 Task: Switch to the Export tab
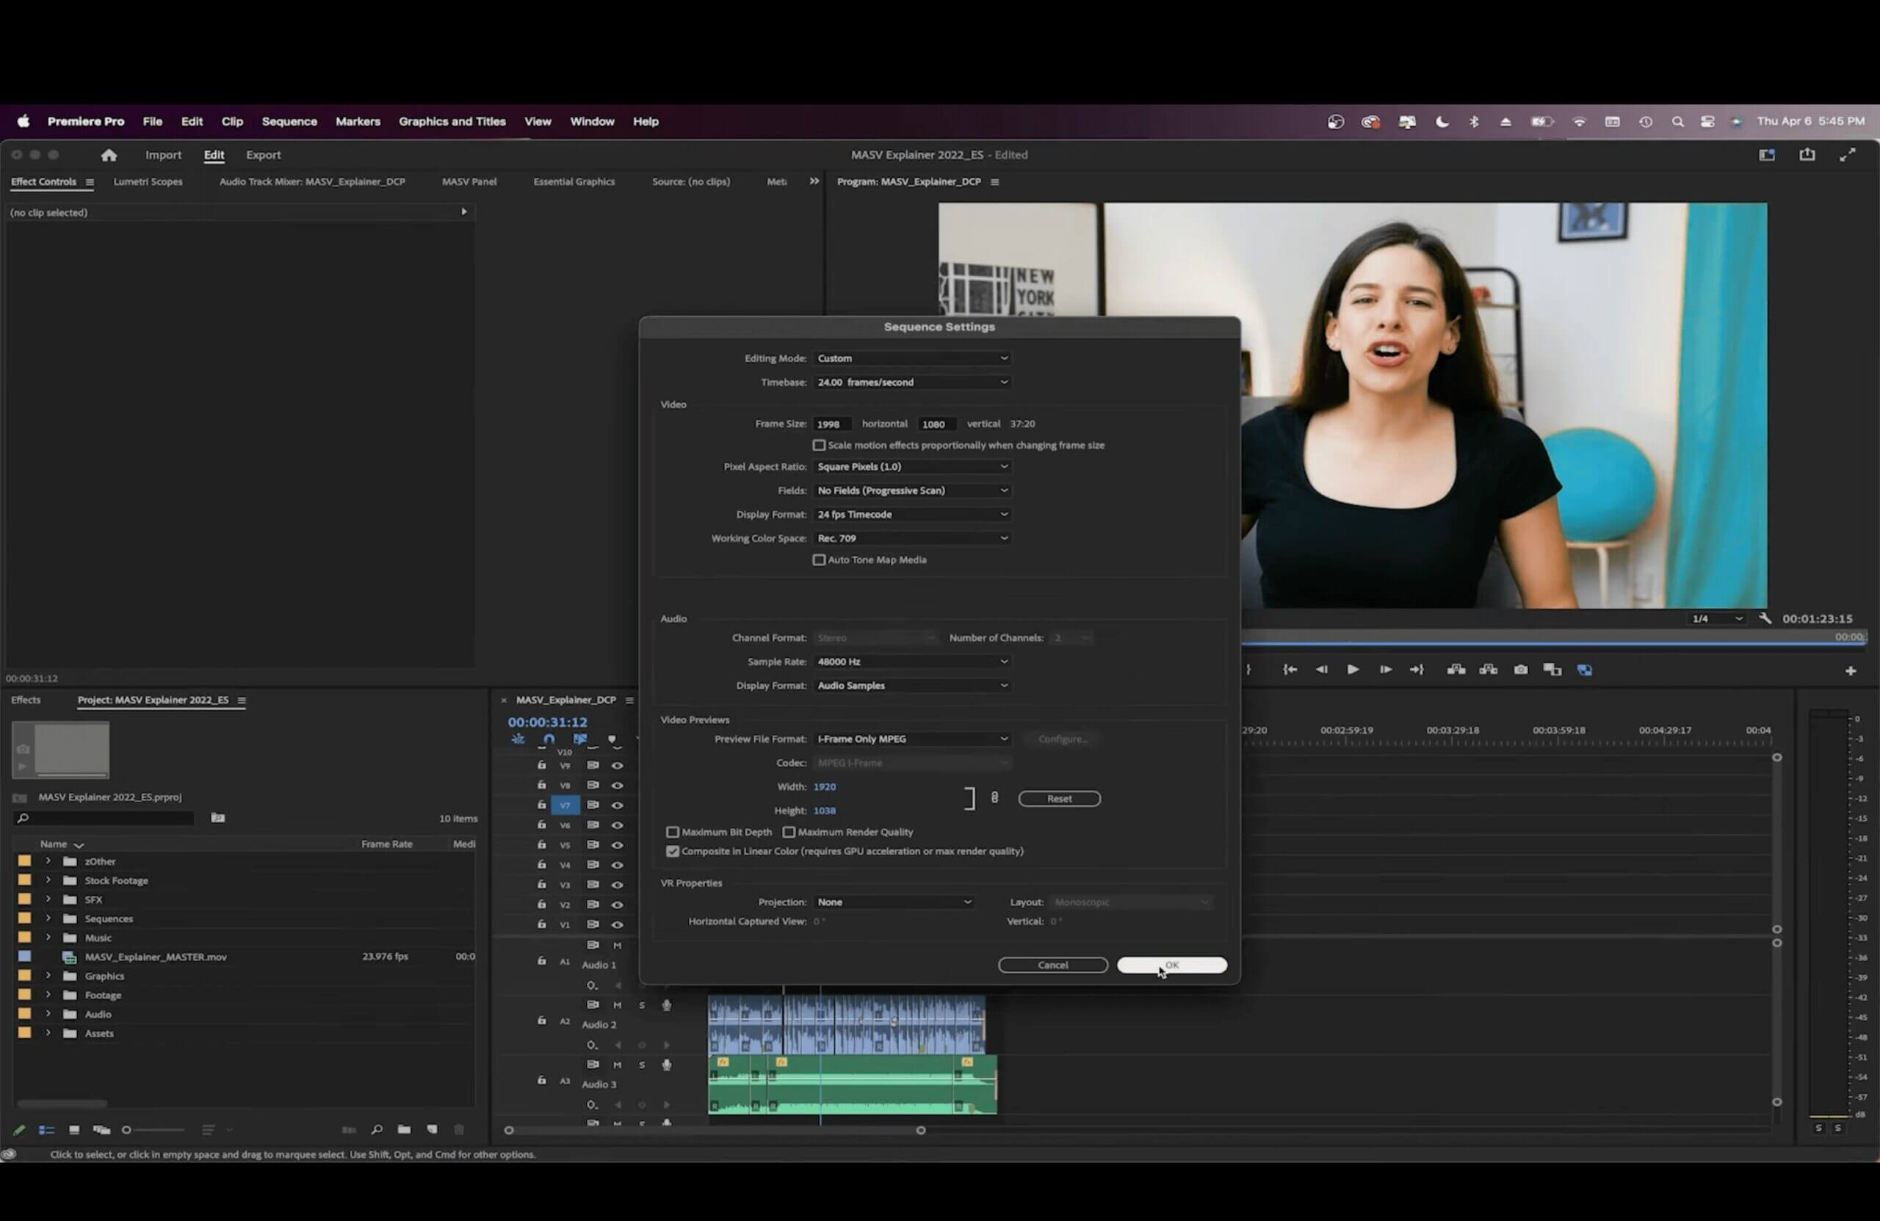(263, 155)
